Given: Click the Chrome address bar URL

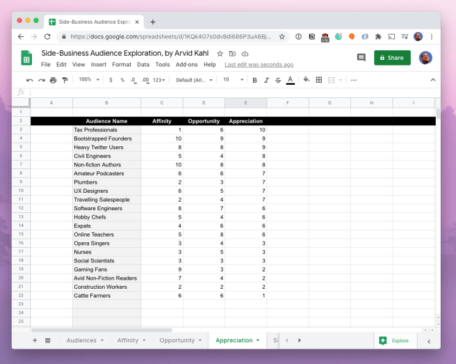Looking at the screenshot, I should (170, 37).
